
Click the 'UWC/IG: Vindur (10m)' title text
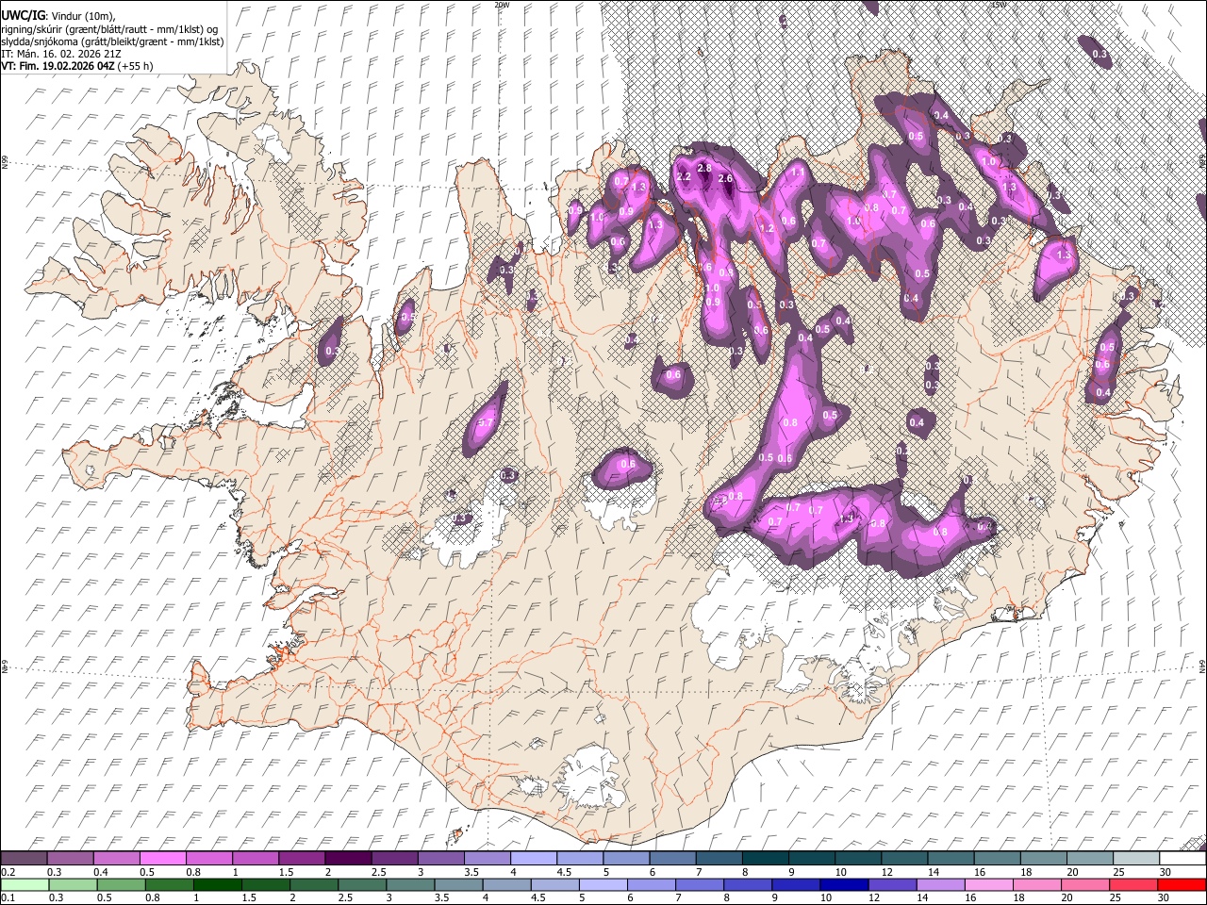pyautogui.click(x=58, y=15)
